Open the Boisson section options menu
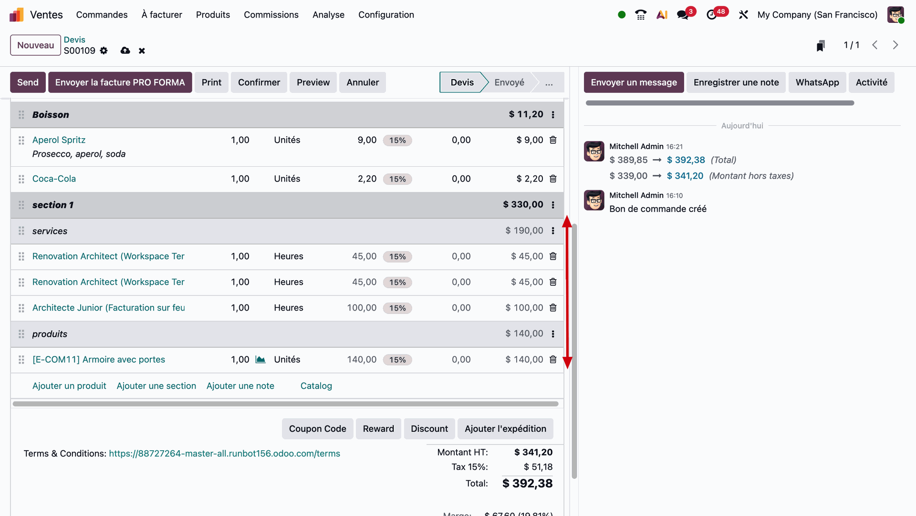 (x=553, y=115)
